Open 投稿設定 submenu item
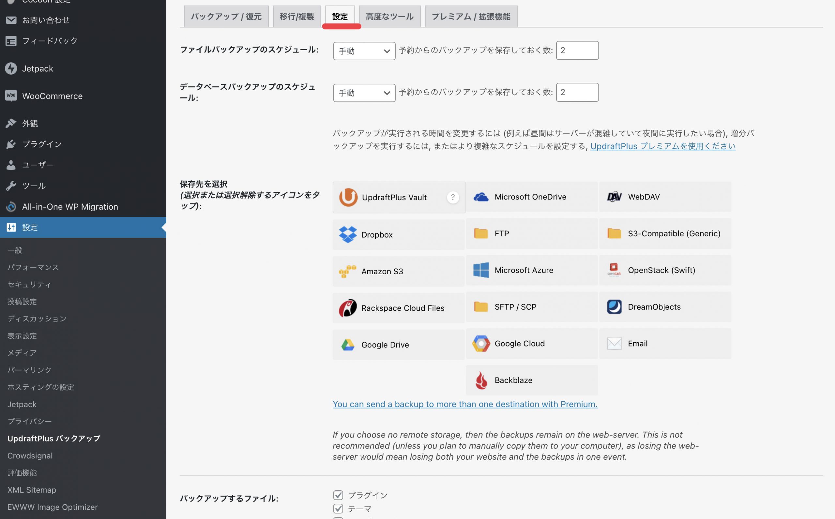The width and height of the screenshot is (835, 519). tap(22, 302)
